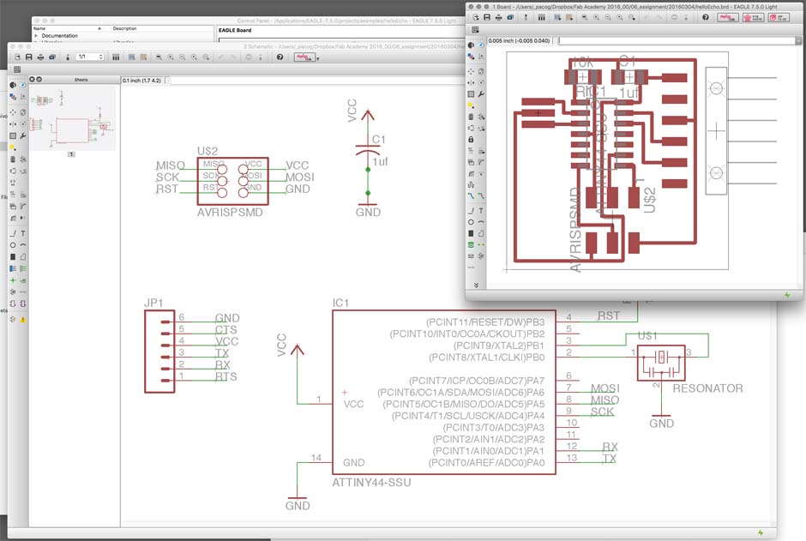Click the rightmost pink button in Board toolbar
Image resolution: width=806 pixels, height=541 pixels.
pos(779,17)
